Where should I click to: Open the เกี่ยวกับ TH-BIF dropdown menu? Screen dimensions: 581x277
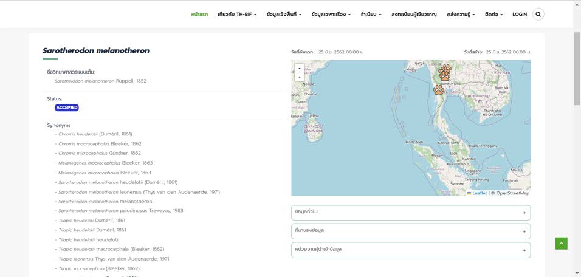[237, 14]
